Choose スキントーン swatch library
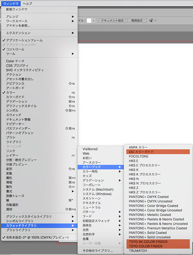193x255 pixels. pos(101,198)
